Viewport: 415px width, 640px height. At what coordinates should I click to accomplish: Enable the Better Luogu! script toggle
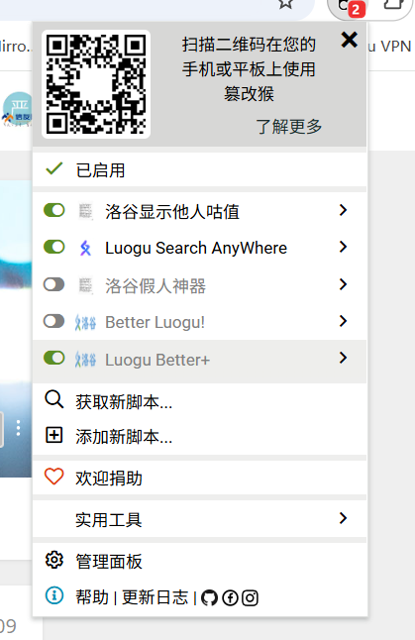coord(54,321)
